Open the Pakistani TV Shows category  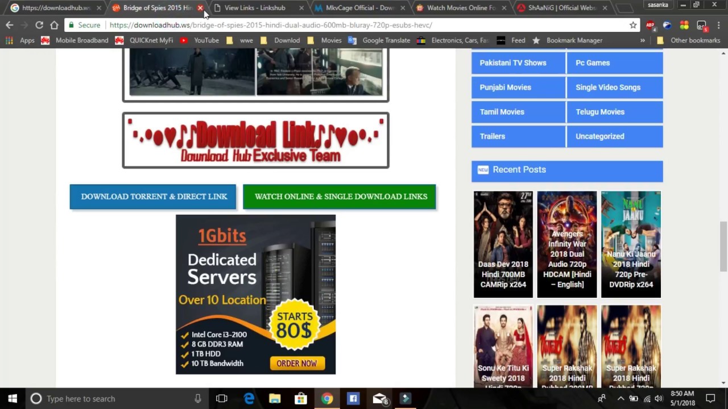[518, 62]
